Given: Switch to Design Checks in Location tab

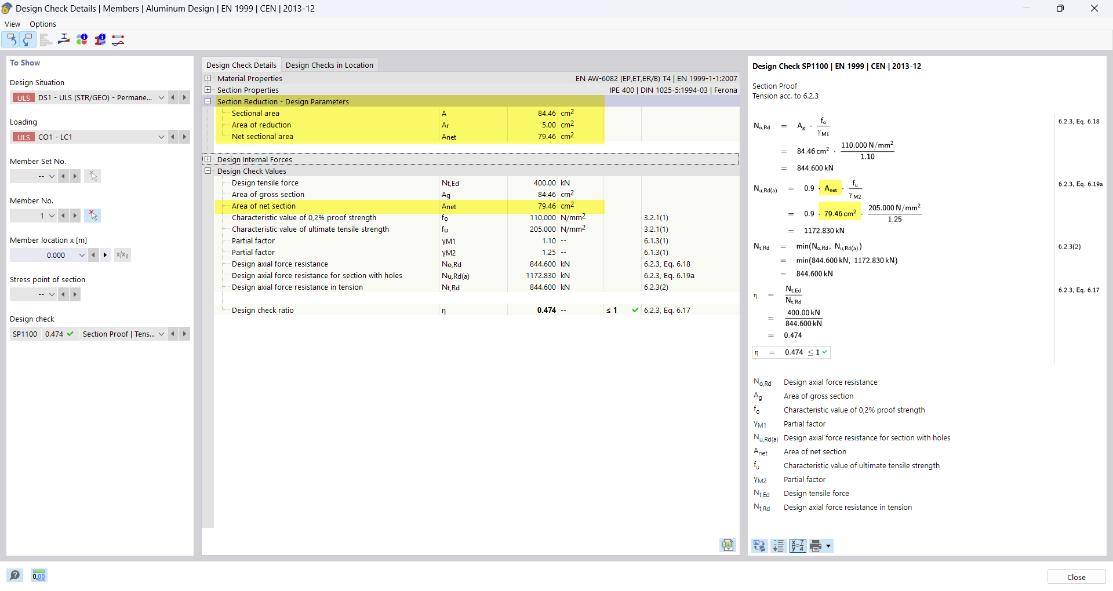Looking at the screenshot, I should click(x=329, y=65).
